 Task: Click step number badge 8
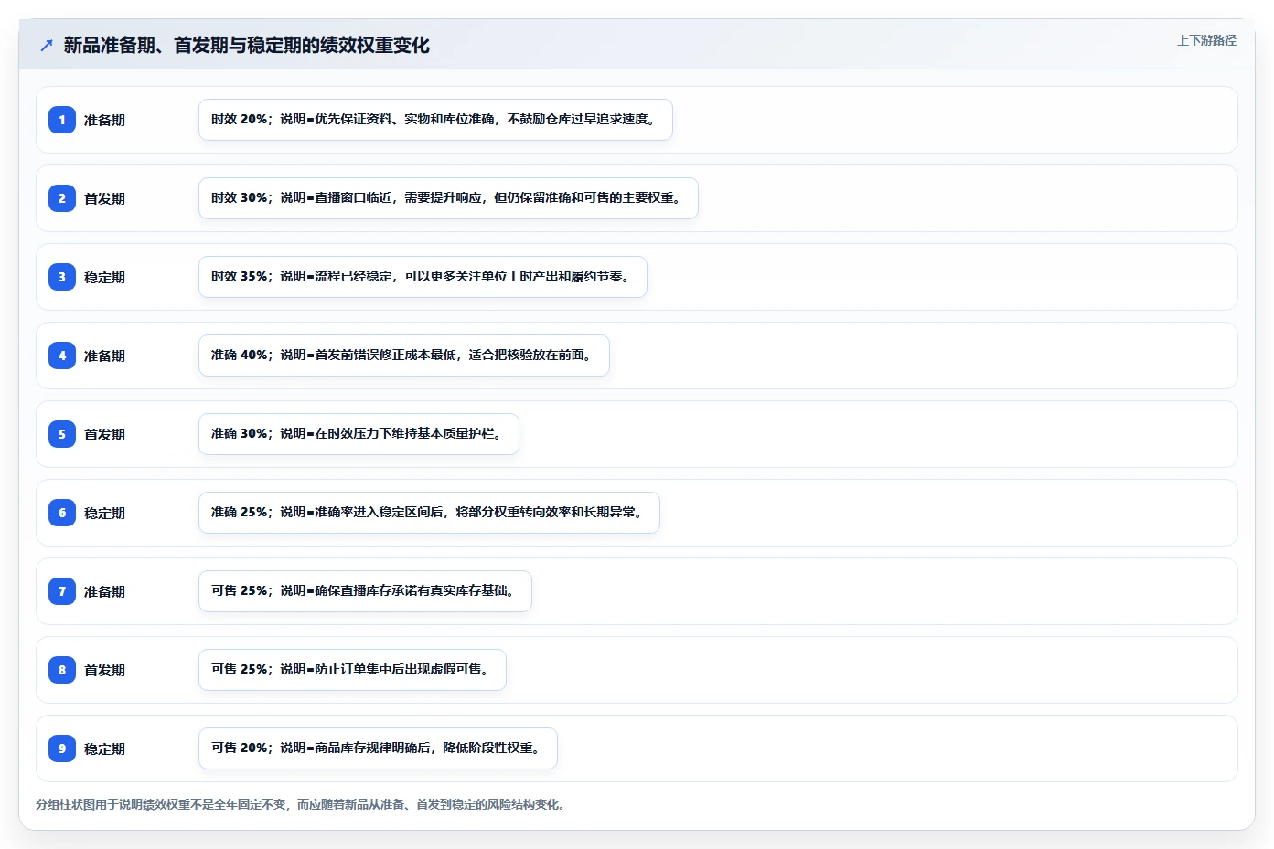(x=62, y=670)
